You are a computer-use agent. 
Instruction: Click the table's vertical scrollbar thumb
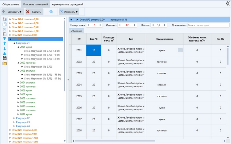[x=228, y=56]
